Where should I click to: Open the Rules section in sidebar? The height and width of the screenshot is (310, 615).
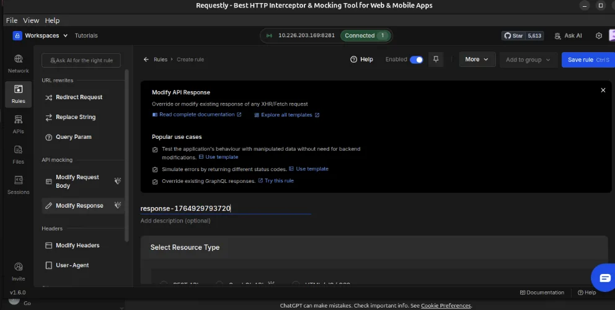[x=19, y=94]
